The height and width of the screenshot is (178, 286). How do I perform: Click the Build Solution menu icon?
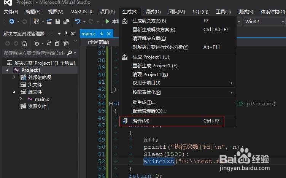pos(125,21)
